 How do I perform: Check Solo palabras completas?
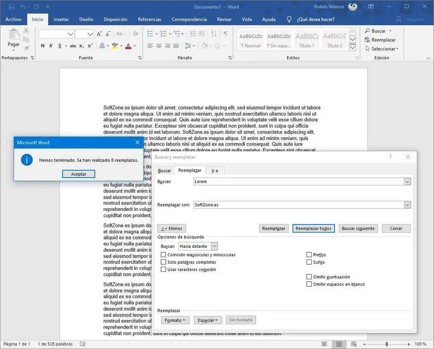(x=163, y=262)
